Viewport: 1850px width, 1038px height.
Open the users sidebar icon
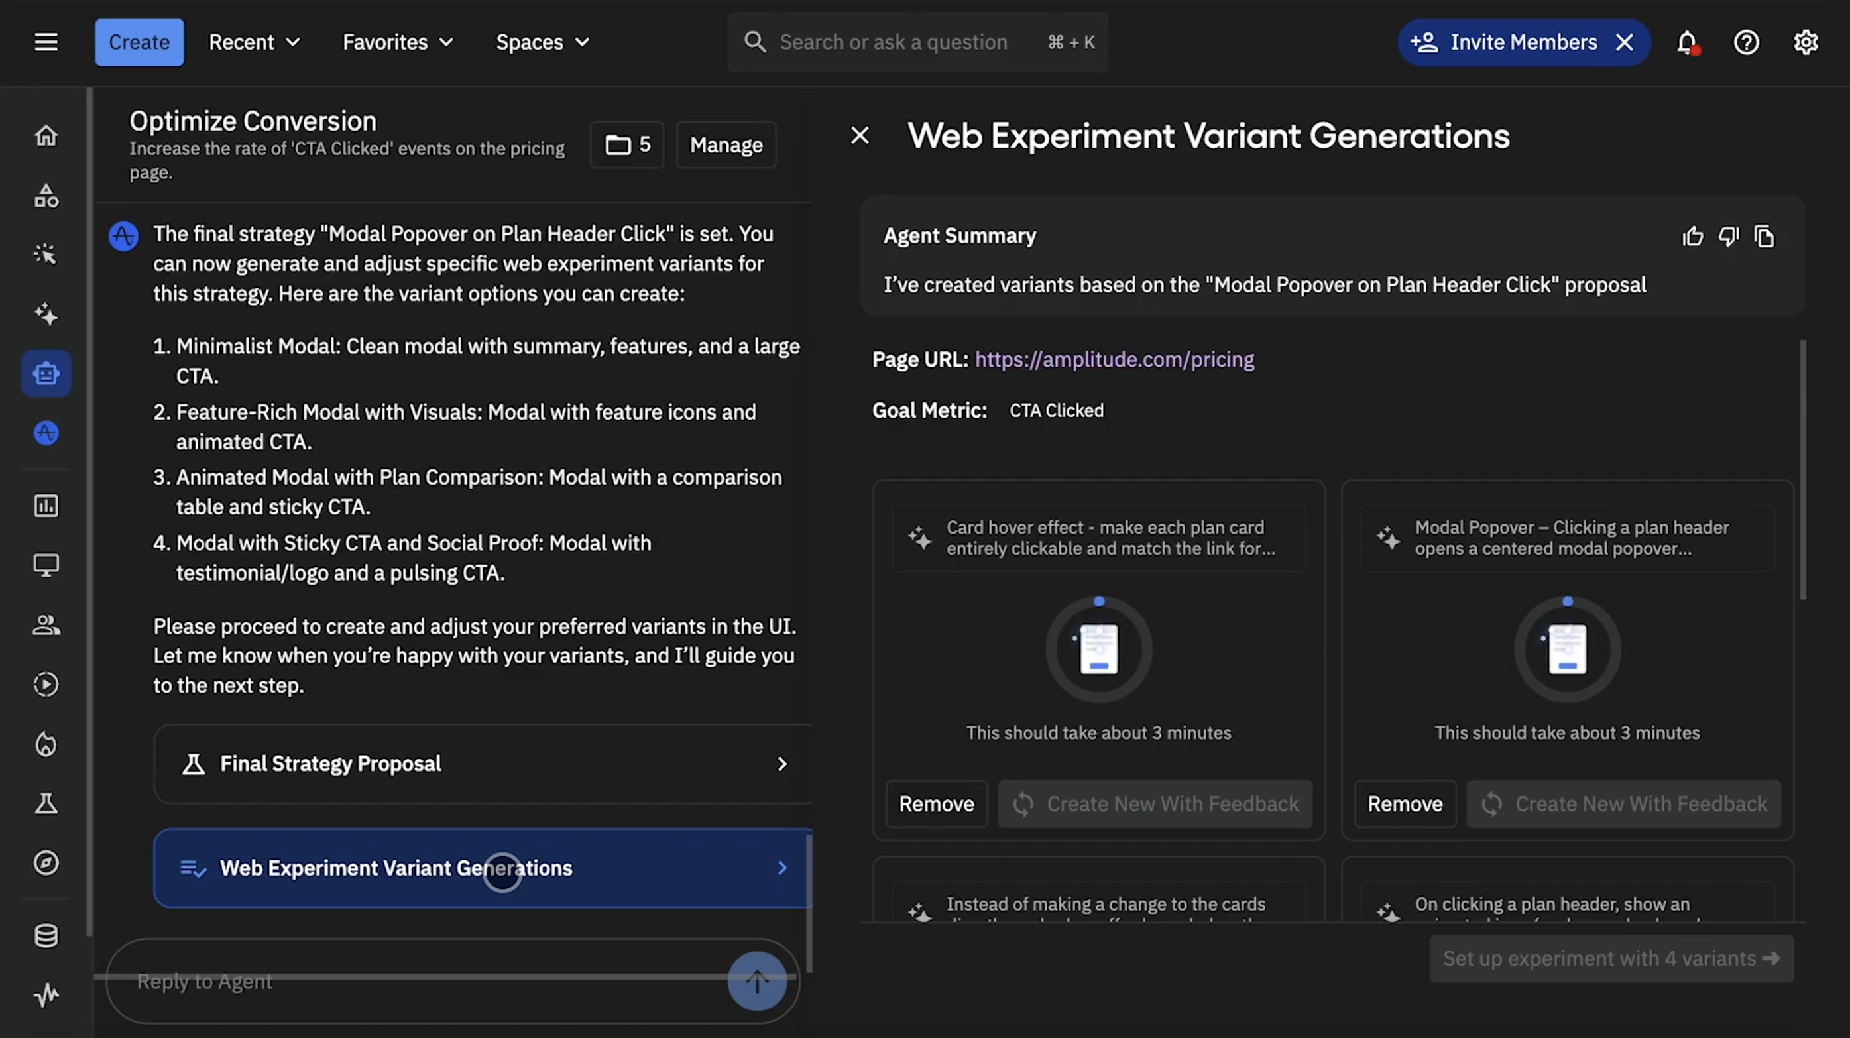(46, 625)
